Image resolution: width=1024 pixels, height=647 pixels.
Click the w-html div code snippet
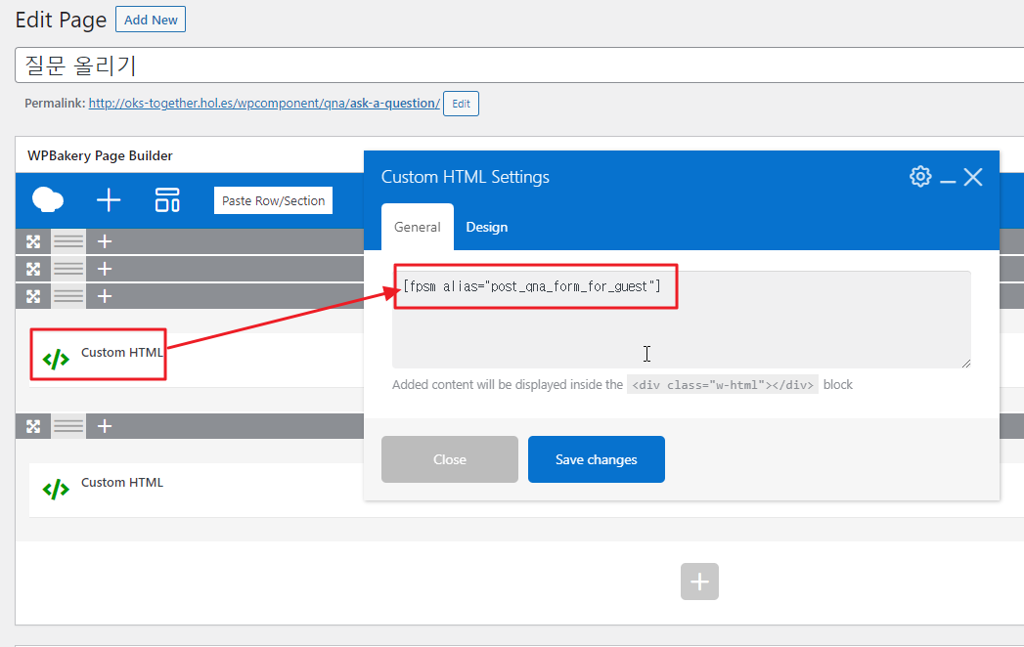pyautogui.click(x=723, y=384)
